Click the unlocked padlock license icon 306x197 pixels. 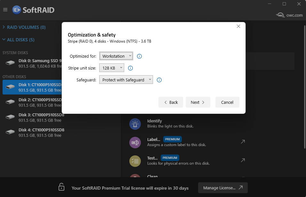61,187
